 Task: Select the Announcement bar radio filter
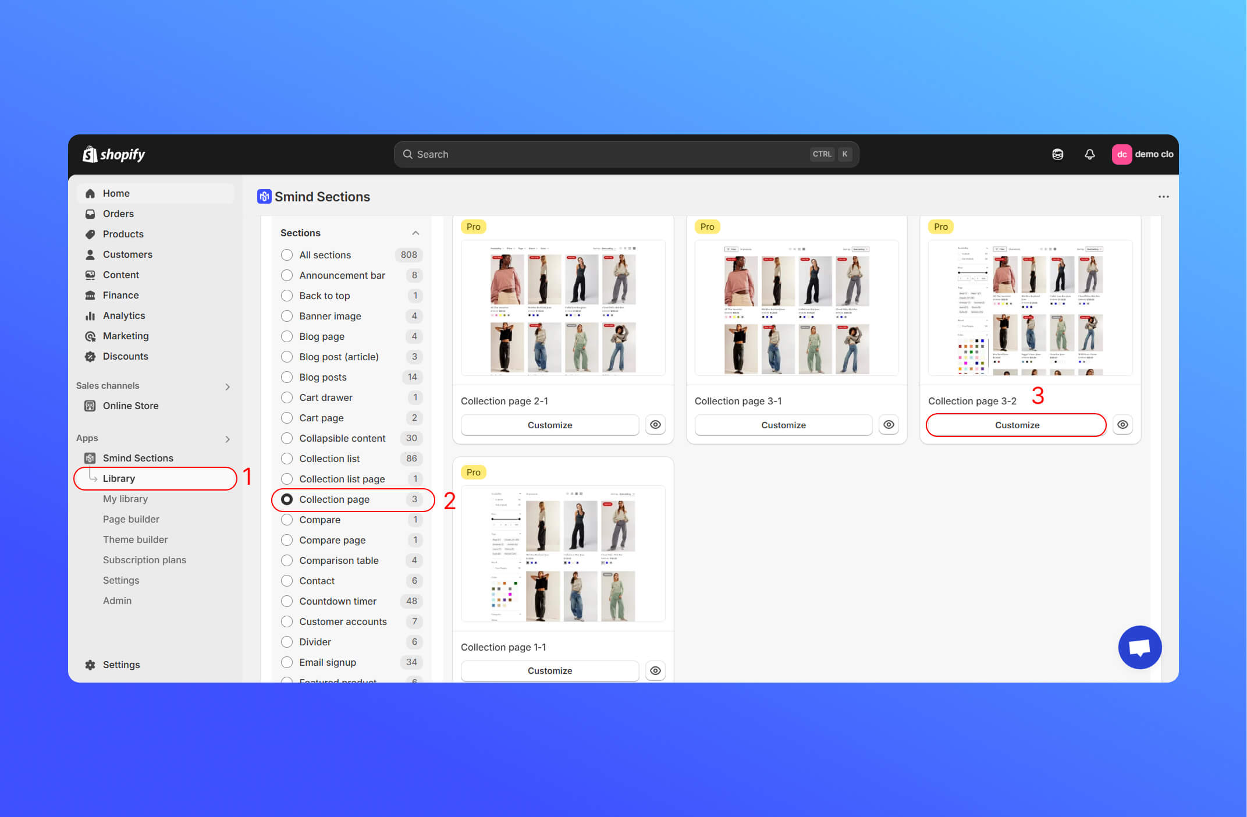tap(287, 275)
